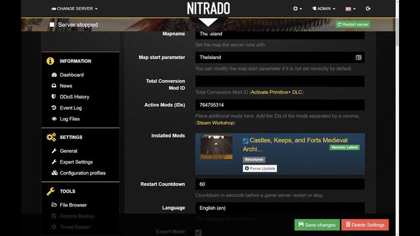
Task: Click the Restart Countdown field
Action: 280,184
